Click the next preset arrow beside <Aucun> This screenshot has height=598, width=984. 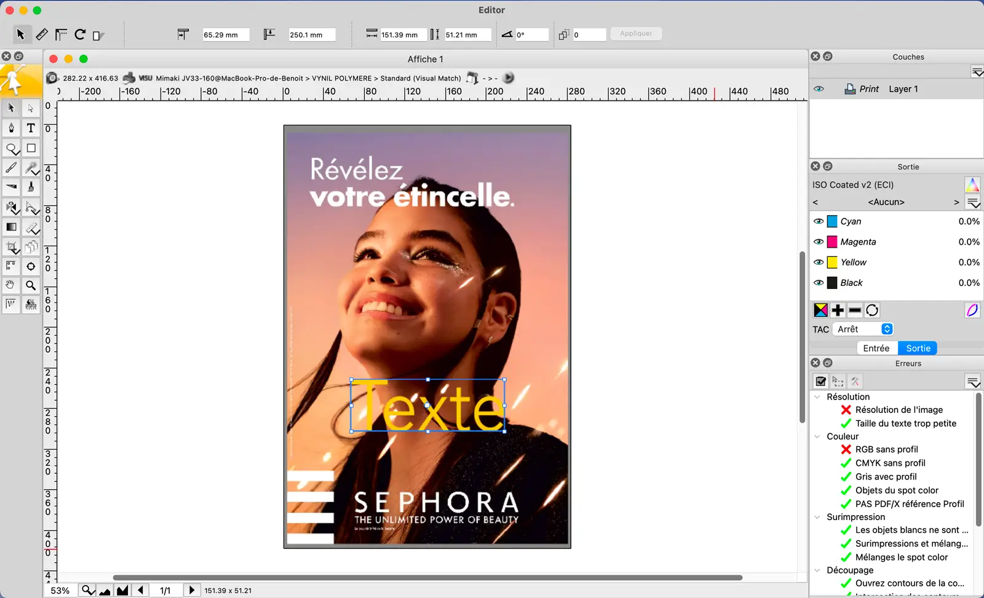click(x=956, y=202)
